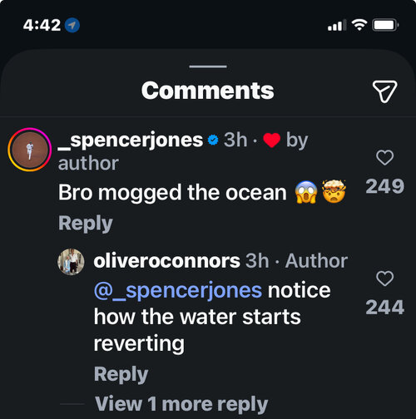416x419 pixels.
Task: Click the blue verified badge next to _spencerjones
Action: pyautogui.click(x=213, y=140)
